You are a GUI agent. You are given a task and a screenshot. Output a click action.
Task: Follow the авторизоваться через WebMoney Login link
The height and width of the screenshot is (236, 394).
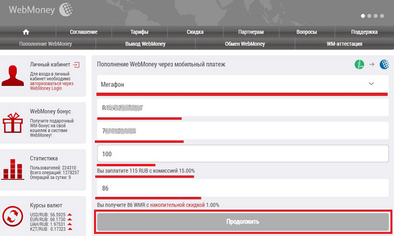tap(51, 86)
